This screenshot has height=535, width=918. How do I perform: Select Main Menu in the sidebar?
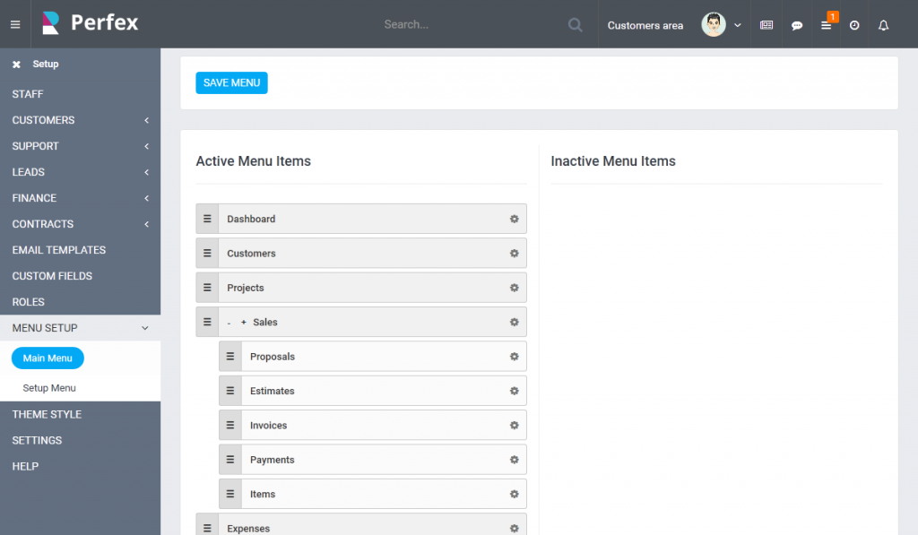point(47,358)
